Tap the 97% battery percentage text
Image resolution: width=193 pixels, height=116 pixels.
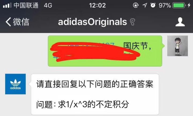[x=165, y=6]
